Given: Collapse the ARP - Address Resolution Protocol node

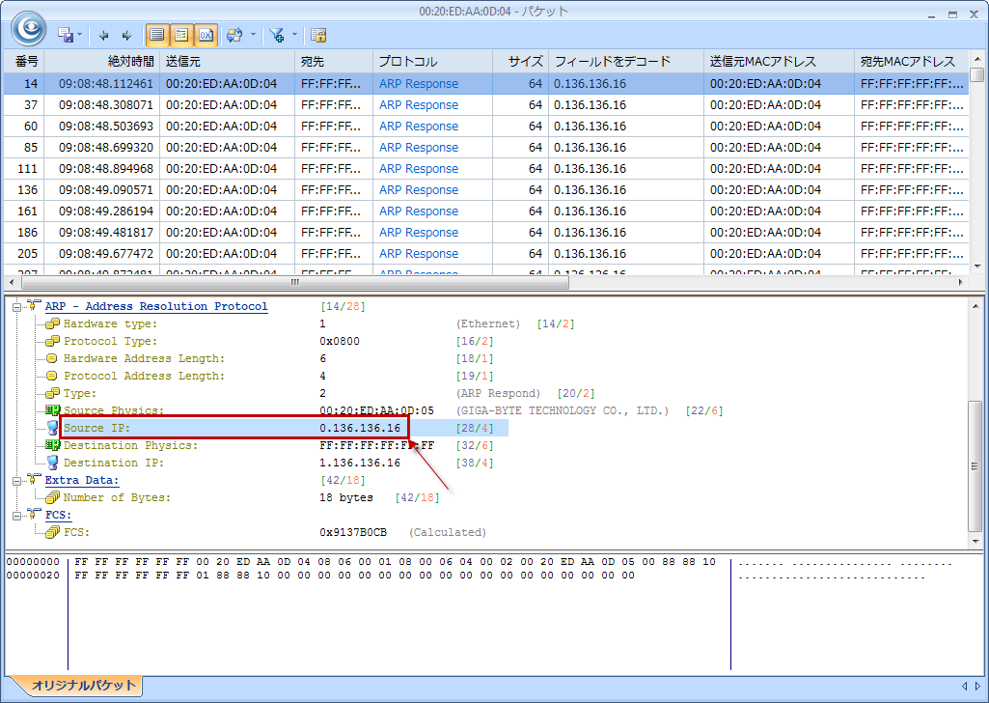Looking at the screenshot, I should tap(17, 306).
